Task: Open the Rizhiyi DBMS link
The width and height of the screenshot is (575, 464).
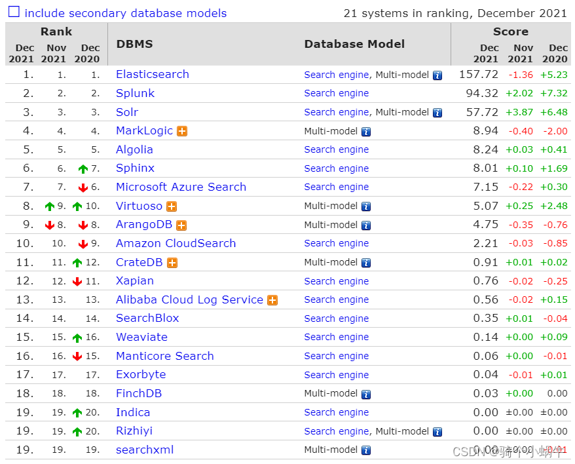Action: (x=134, y=431)
